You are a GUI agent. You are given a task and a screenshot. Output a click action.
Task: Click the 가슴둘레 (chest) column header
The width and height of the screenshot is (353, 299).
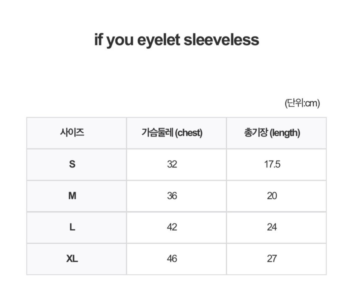[172, 133]
